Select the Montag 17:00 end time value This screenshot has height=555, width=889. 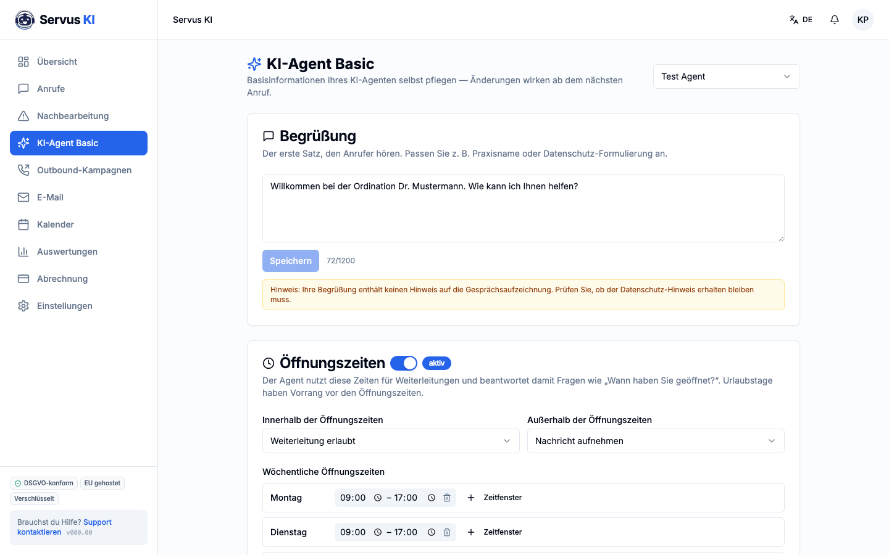coord(406,498)
